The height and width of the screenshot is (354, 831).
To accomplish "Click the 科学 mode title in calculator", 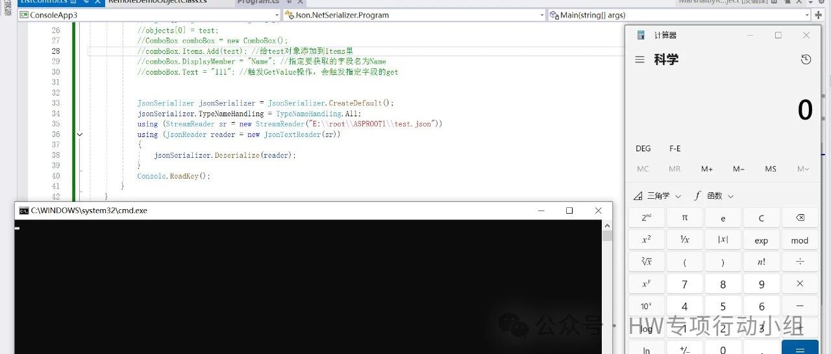I will 666,59.
